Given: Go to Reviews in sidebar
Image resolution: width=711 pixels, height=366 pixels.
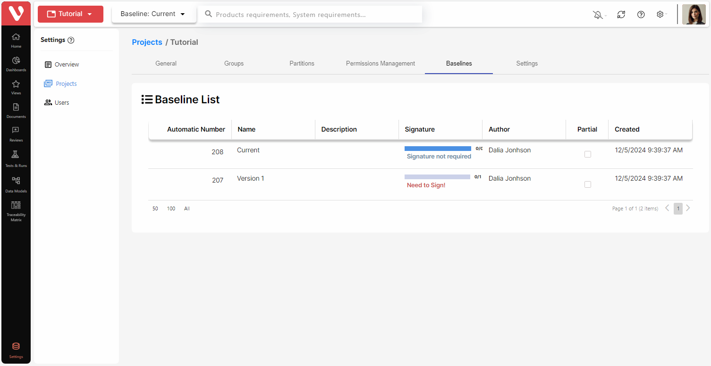Looking at the screenshot, I should [16, 131].
